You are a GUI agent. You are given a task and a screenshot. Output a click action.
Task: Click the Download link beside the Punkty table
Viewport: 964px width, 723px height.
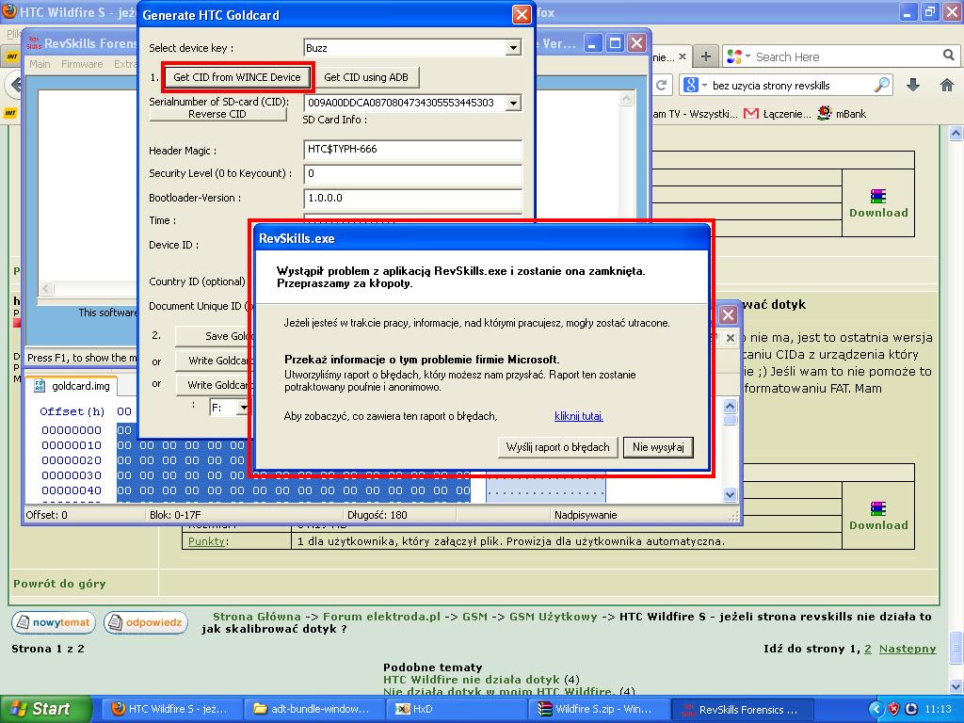coord(878,515)
